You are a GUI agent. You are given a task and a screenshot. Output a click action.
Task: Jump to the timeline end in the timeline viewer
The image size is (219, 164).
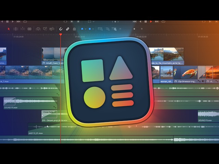coord(157,22)
